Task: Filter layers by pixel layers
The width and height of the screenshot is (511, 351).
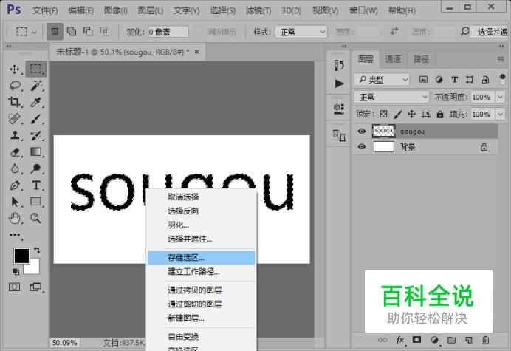Action: (423, 79)
